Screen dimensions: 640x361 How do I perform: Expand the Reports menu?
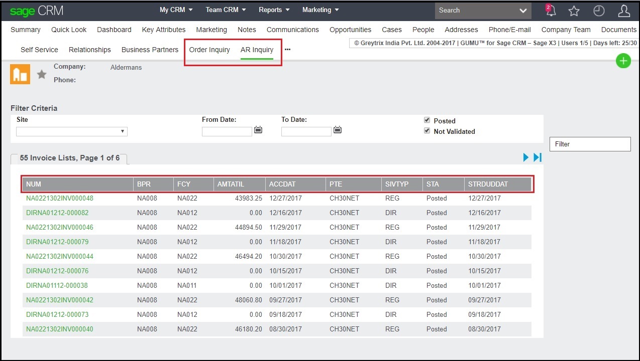click(x=274, y=10)
